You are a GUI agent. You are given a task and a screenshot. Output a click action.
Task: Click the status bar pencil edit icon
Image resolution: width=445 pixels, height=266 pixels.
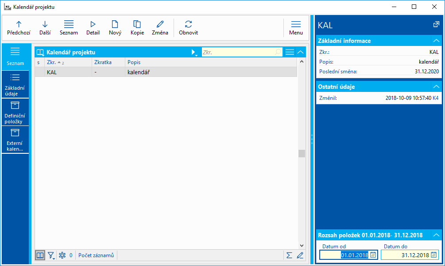(300, 255)
